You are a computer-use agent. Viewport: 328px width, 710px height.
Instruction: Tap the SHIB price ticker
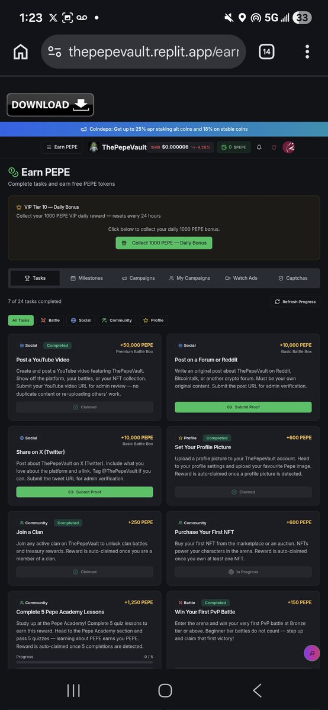point(181,147)
